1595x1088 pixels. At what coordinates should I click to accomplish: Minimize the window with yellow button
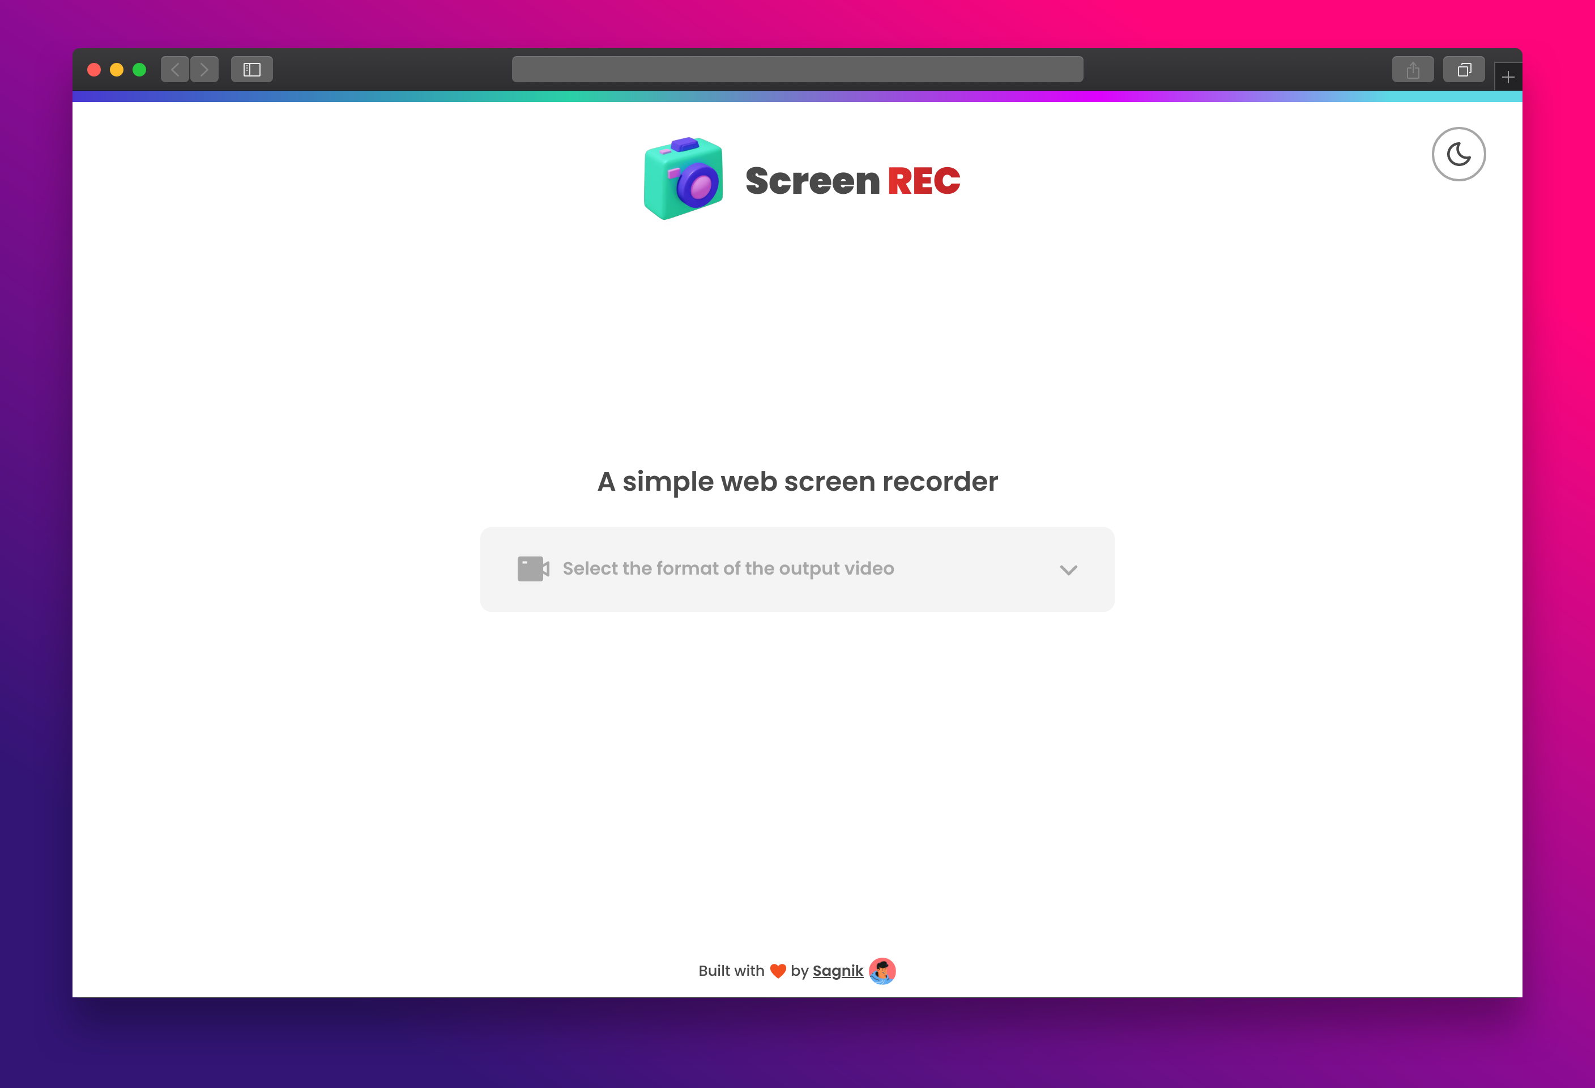pyautogui.click(x=117, y=69)
